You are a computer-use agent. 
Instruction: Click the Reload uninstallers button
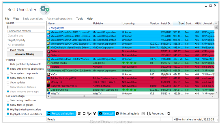point(61,113)
